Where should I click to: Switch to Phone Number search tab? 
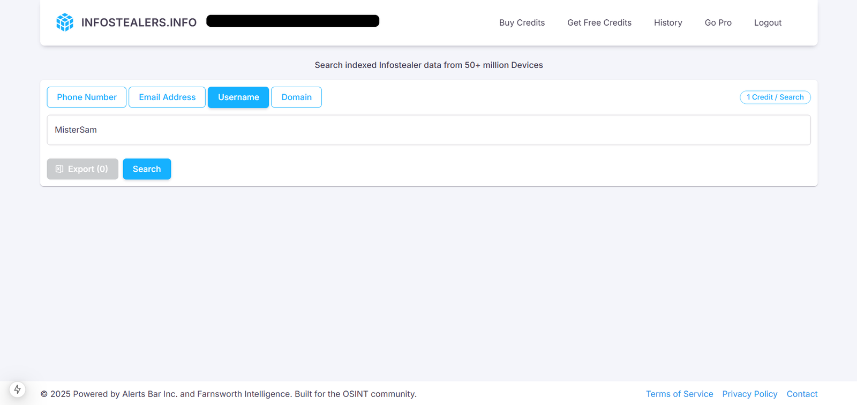pos(87,97)
